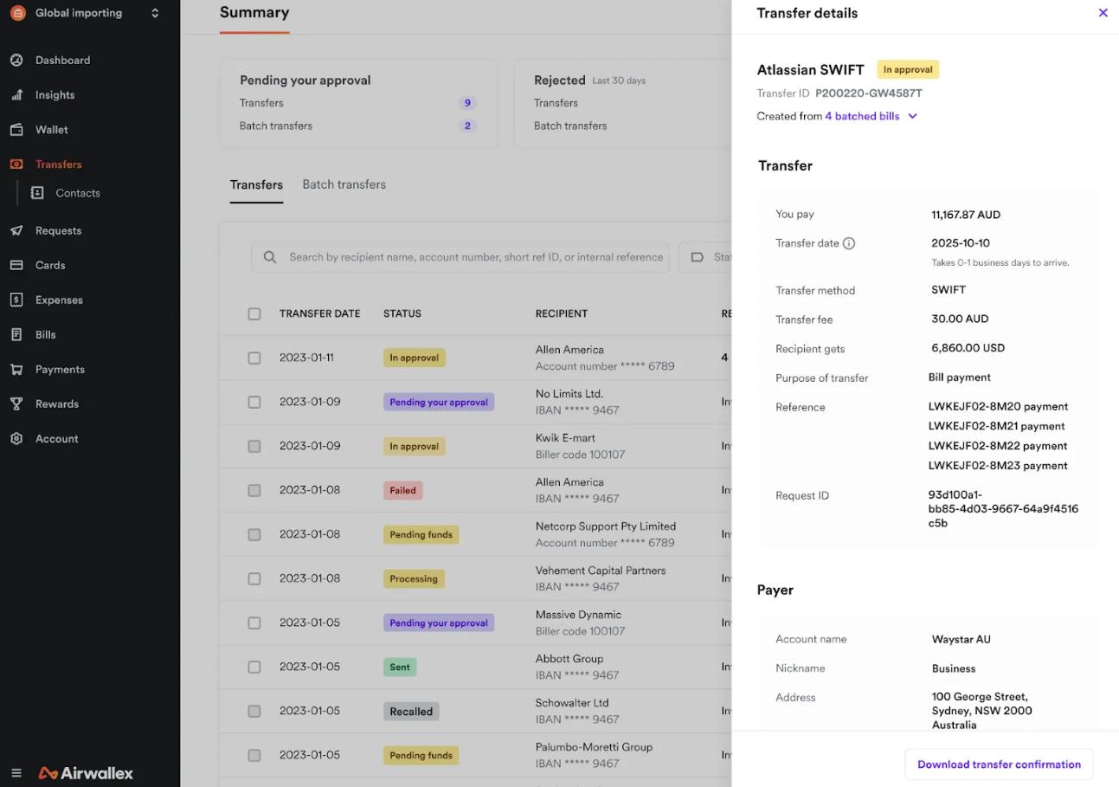The image size is (1119, 787).
Task: Click the 4 batched bills link
Action: (862, 116)
